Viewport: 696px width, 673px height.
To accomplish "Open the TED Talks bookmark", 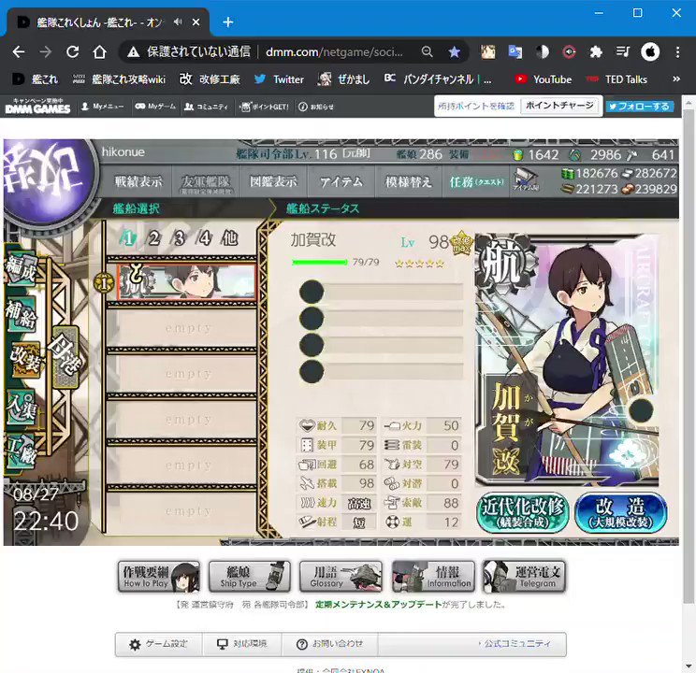I will click(616, 79).
